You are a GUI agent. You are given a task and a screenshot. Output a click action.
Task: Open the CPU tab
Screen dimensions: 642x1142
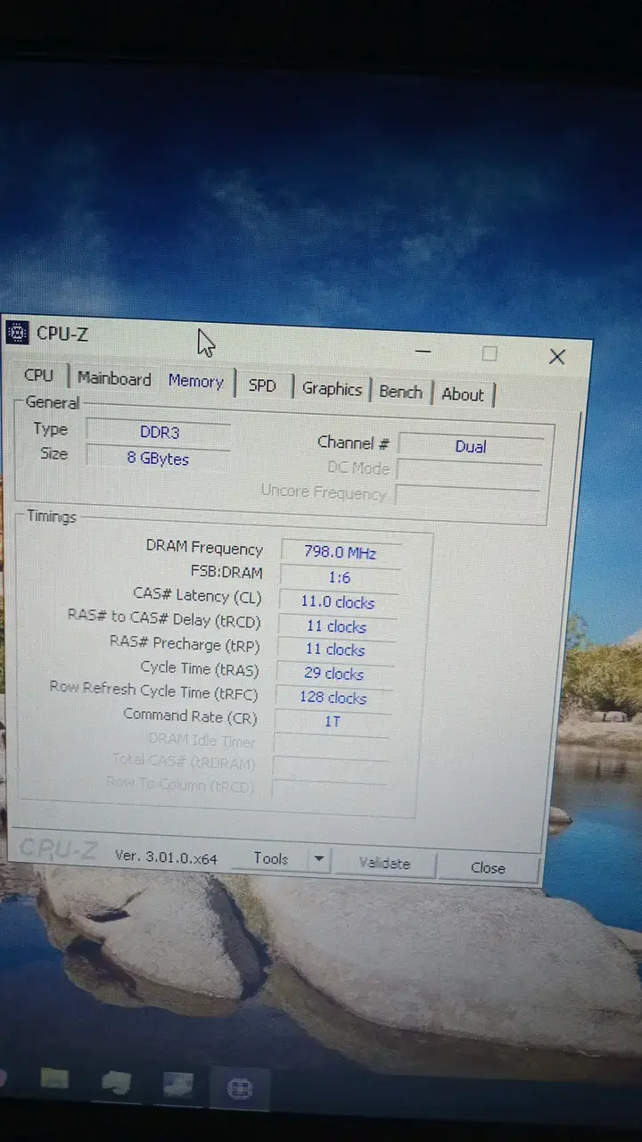click(38, 376)
